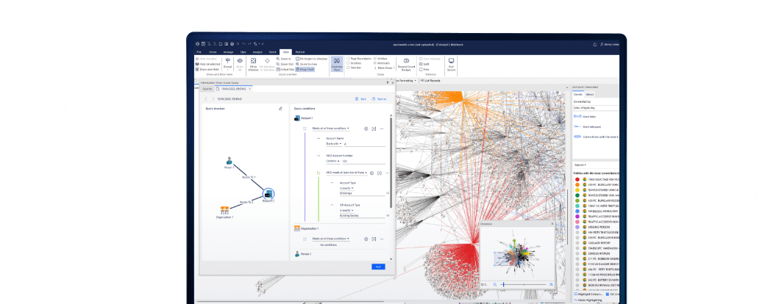The width and height of the screenshot is (782, 304).
Task: Switch to the Queries tab
Action: click(x=207, y=88)
